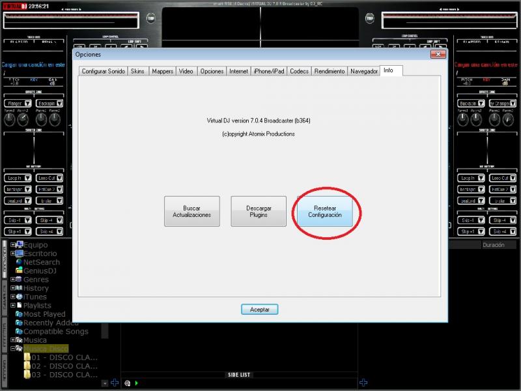This screenshot has width=521, height=391.
Task: Open the left deck Loop Out dropdown
Action: pos(59,178)
